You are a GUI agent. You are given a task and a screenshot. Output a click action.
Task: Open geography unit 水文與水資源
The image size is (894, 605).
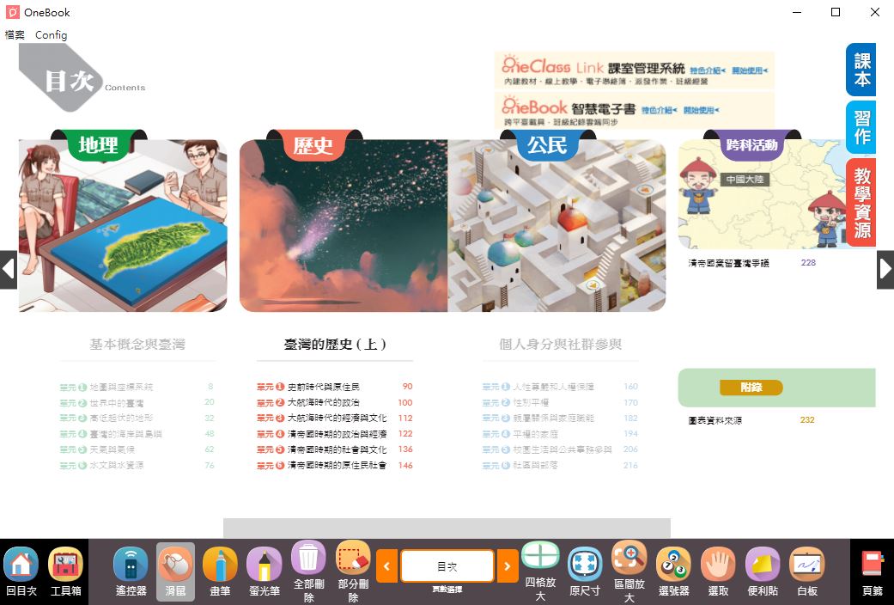[x=137, y=466]
